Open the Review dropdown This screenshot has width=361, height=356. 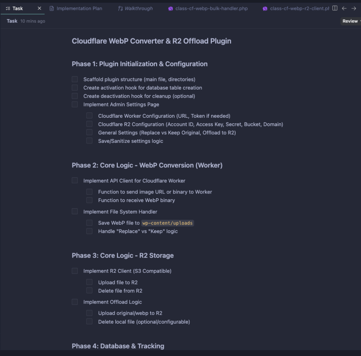point(351,21)
